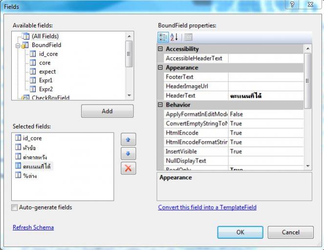The width and height of the screenshot is (324, 250).
Task: Select Expr2 in Available fields
Action: pos(46,89)
